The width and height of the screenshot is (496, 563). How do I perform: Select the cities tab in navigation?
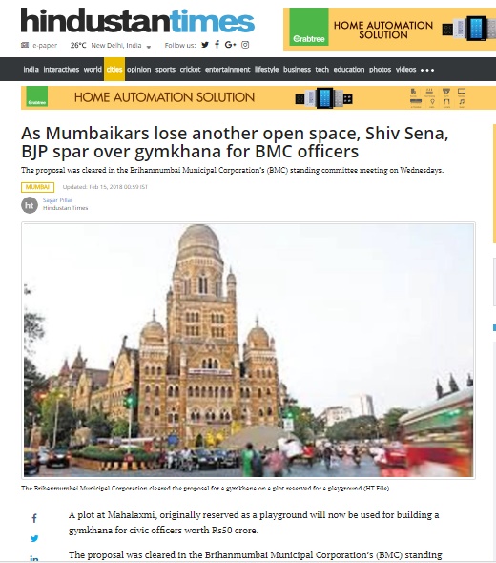(x=114, y=70)
